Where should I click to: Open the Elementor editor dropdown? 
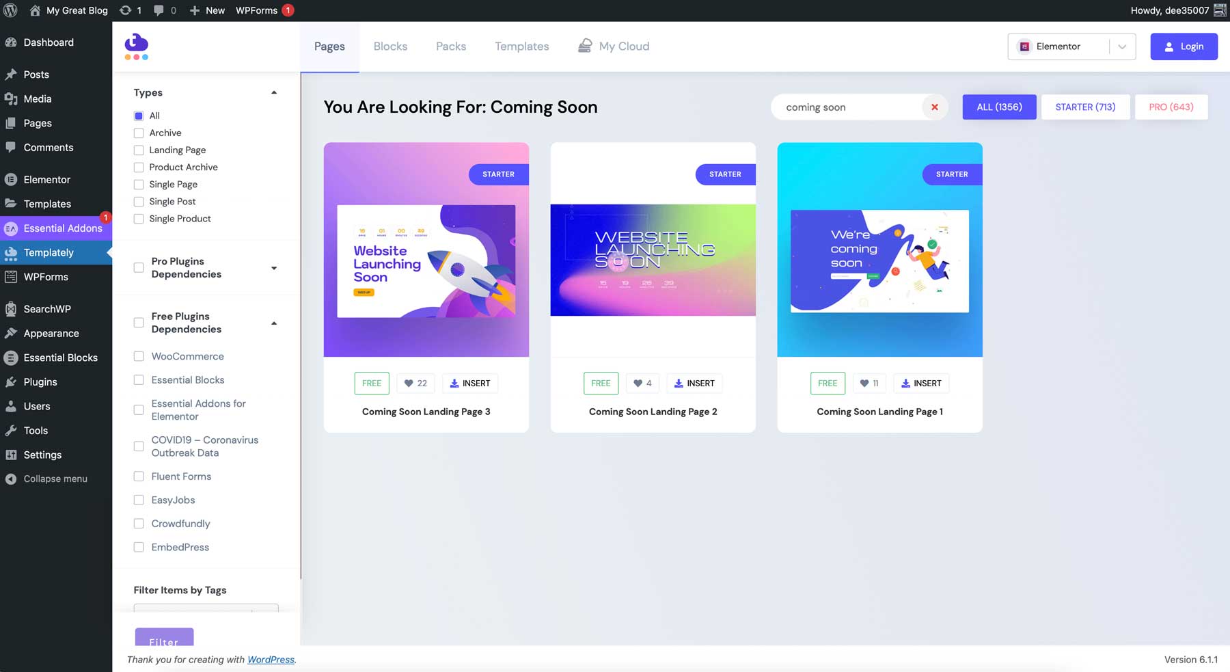pyautogui.click(x=1121, y=46)
